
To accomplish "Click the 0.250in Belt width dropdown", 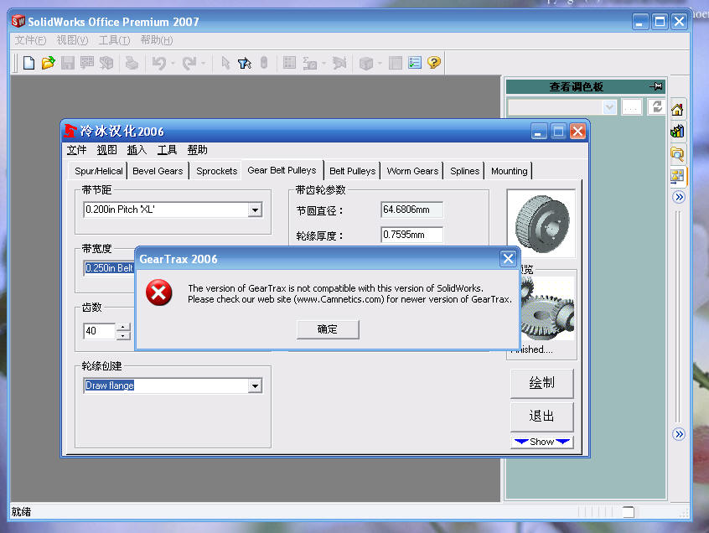I will [x=110, y=268].
